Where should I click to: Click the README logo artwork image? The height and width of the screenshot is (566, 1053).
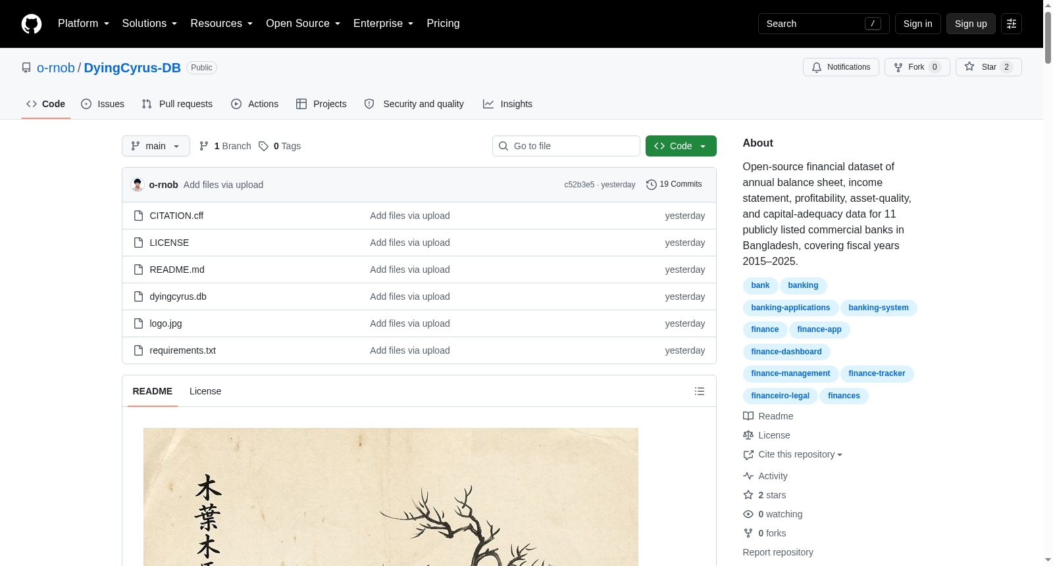click(x=391, y=497)
